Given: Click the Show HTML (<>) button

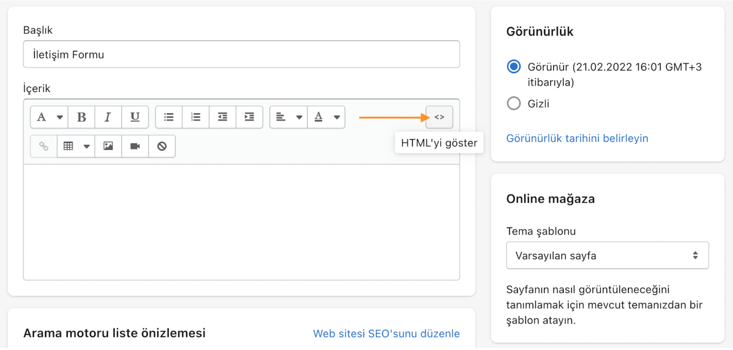Looking at the screenshot, I should pyautogui.click(x=439, y=117).
